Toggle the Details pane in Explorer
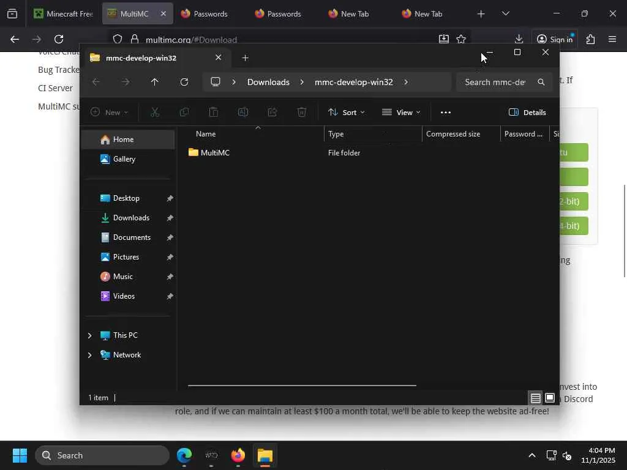 [x=527, y=113]
